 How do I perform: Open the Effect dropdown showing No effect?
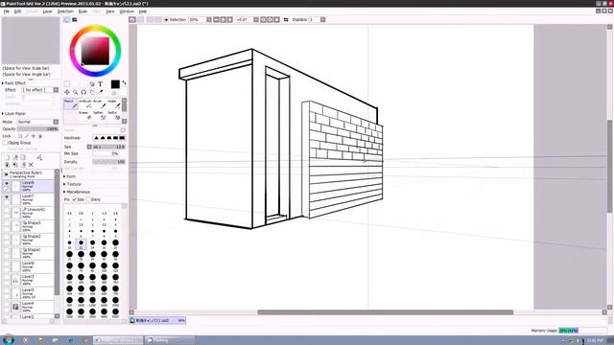[x=40, y=90]
